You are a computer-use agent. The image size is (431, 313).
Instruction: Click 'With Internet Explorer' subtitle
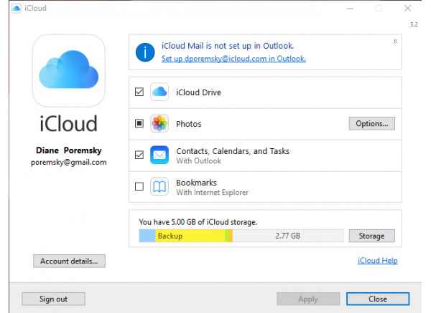[212, 193]
